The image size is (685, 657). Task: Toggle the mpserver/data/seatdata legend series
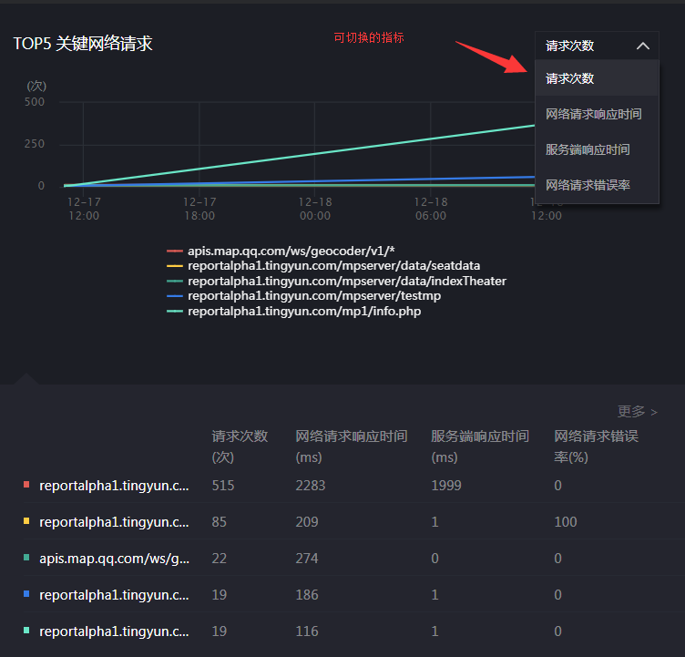333,266
